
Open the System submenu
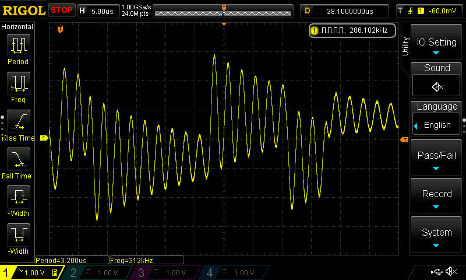(x=437, y=235)
